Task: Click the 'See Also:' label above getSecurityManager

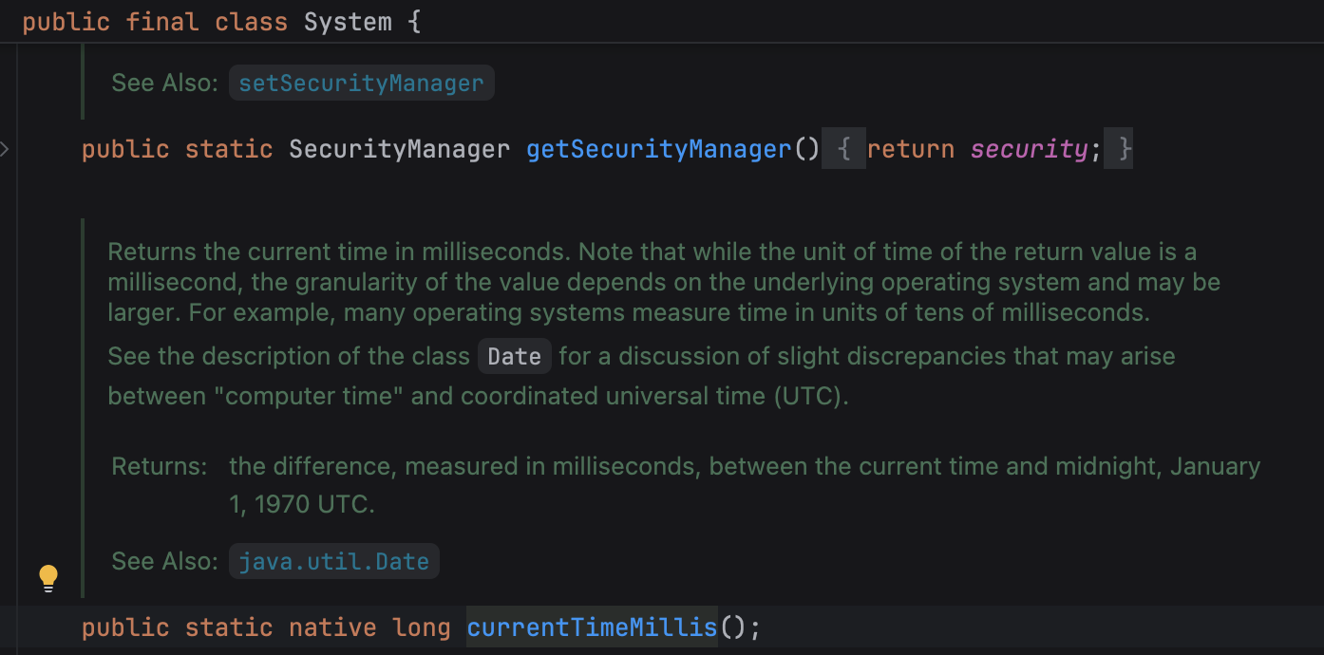Action: click(165, 84)
